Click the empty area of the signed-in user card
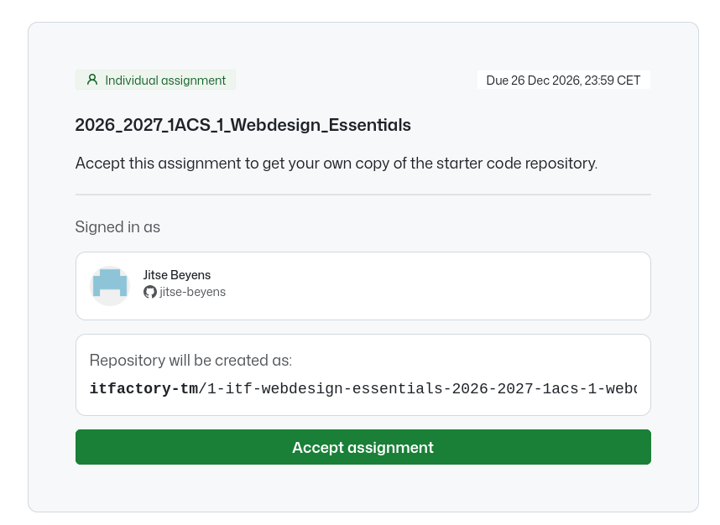This screenshot has width=720, height=525. click(x=436, y=286)
